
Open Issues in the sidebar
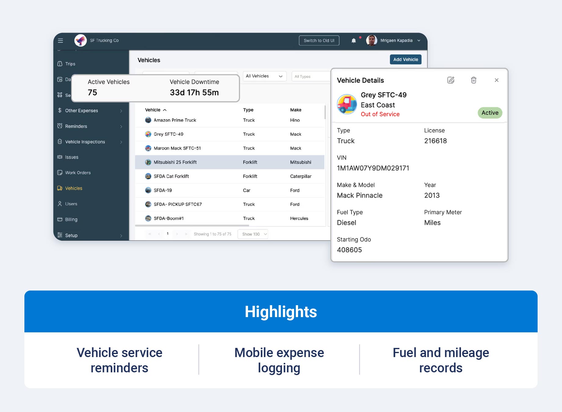(72, 157)
